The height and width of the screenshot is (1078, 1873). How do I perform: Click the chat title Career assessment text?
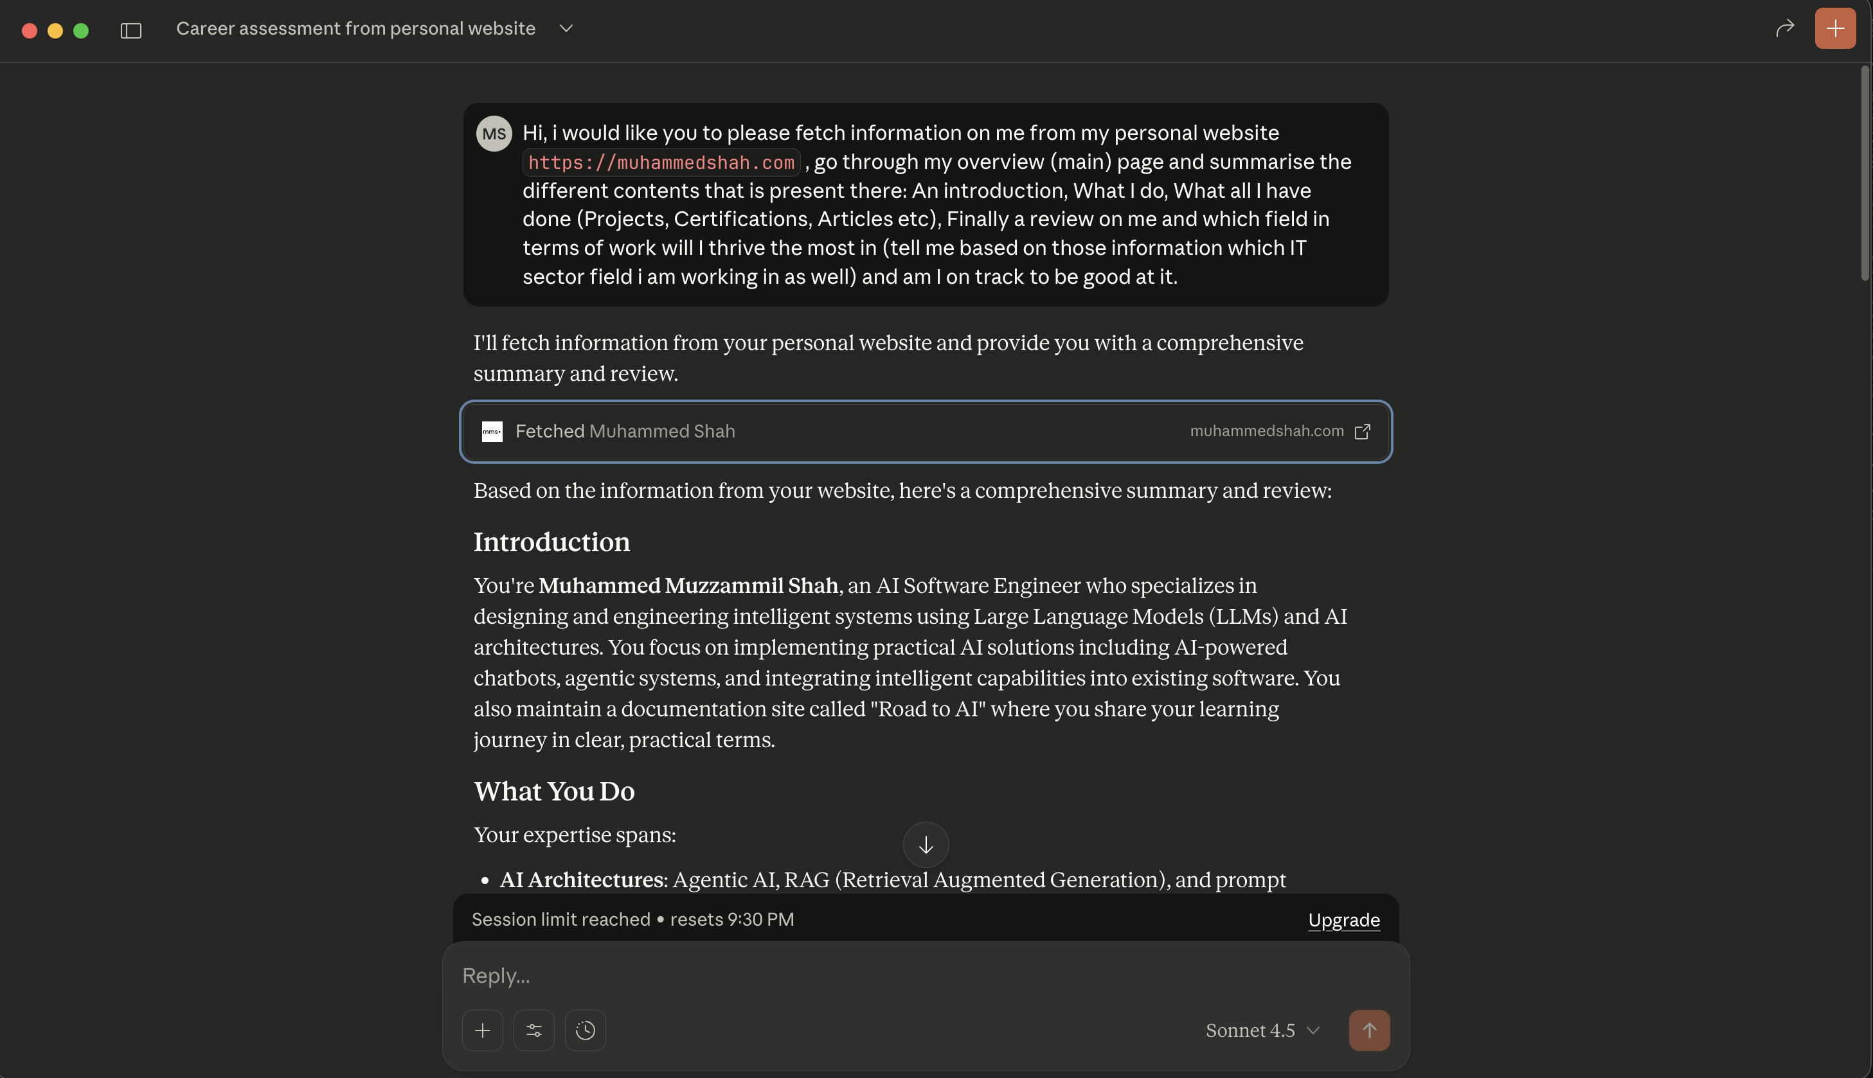pos(355,28)
